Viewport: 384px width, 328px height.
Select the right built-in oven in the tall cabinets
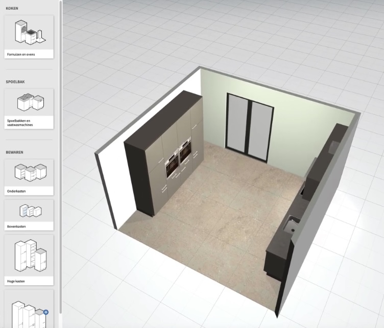[184, 152]
